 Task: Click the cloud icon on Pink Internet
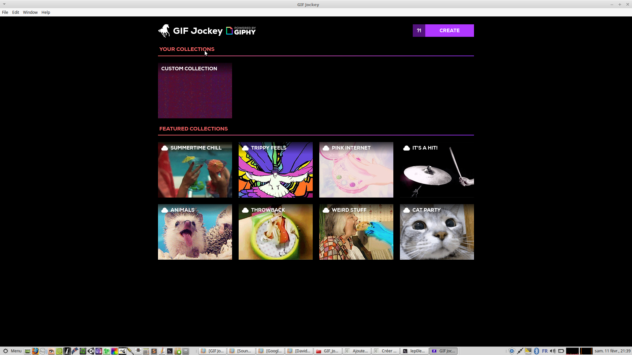(326, 148)
